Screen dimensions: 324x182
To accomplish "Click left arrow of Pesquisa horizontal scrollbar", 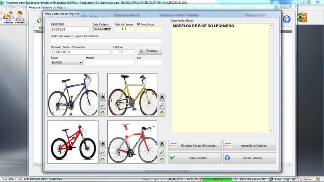I will point(35,165).
